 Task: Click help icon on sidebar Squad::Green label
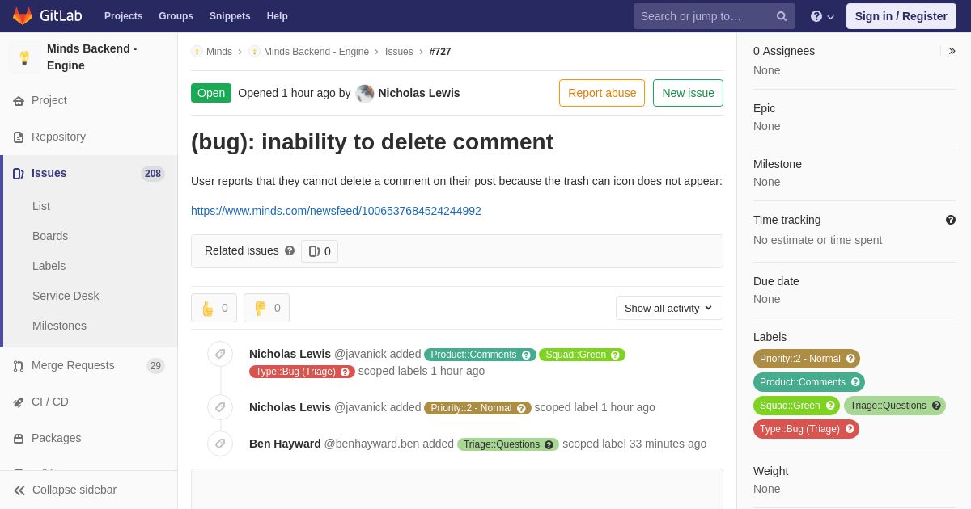tap(830, 406)
